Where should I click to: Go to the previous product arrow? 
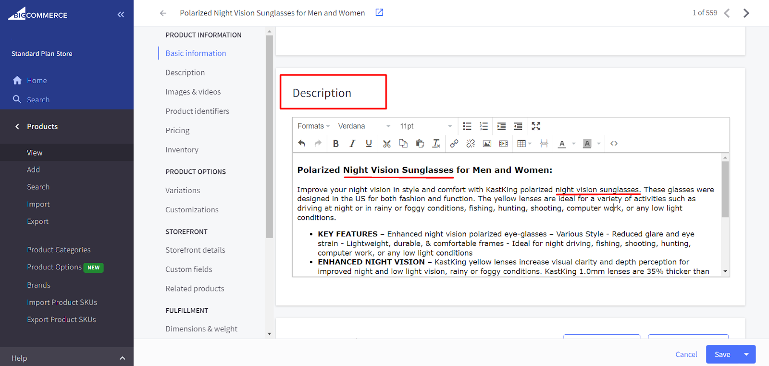coord(727,13)
